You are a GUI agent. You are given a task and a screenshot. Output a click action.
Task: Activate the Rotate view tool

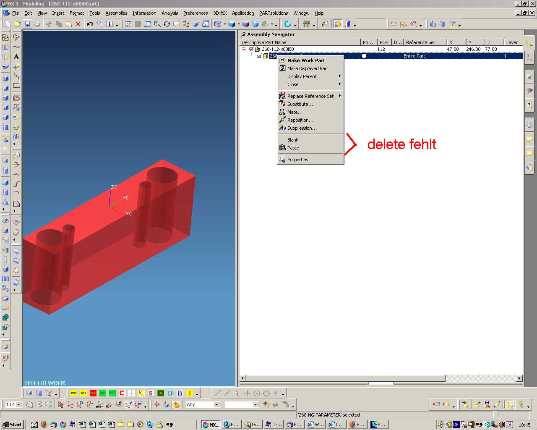pyautogui.click(x=167, y=24)
